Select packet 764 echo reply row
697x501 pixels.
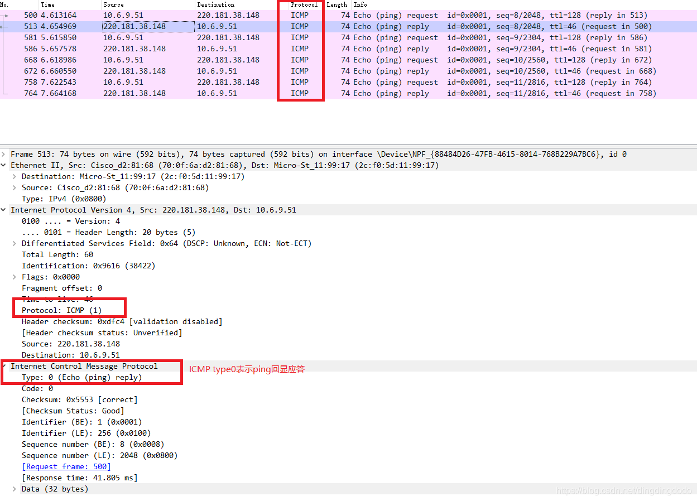[x=348, y=93]
